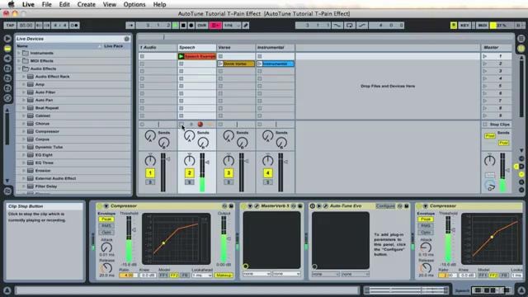Click the transport Stop button
Viewport: 528px width, 297px height.
[x=183, y=26]
